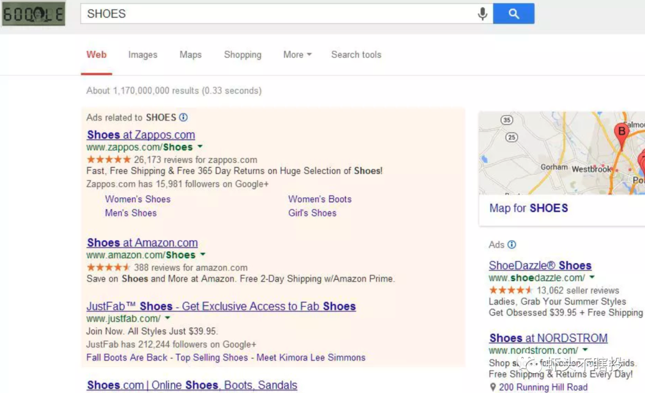Expand dropdown arrow beside www.zappos.com/Shoes

[200, 147]
